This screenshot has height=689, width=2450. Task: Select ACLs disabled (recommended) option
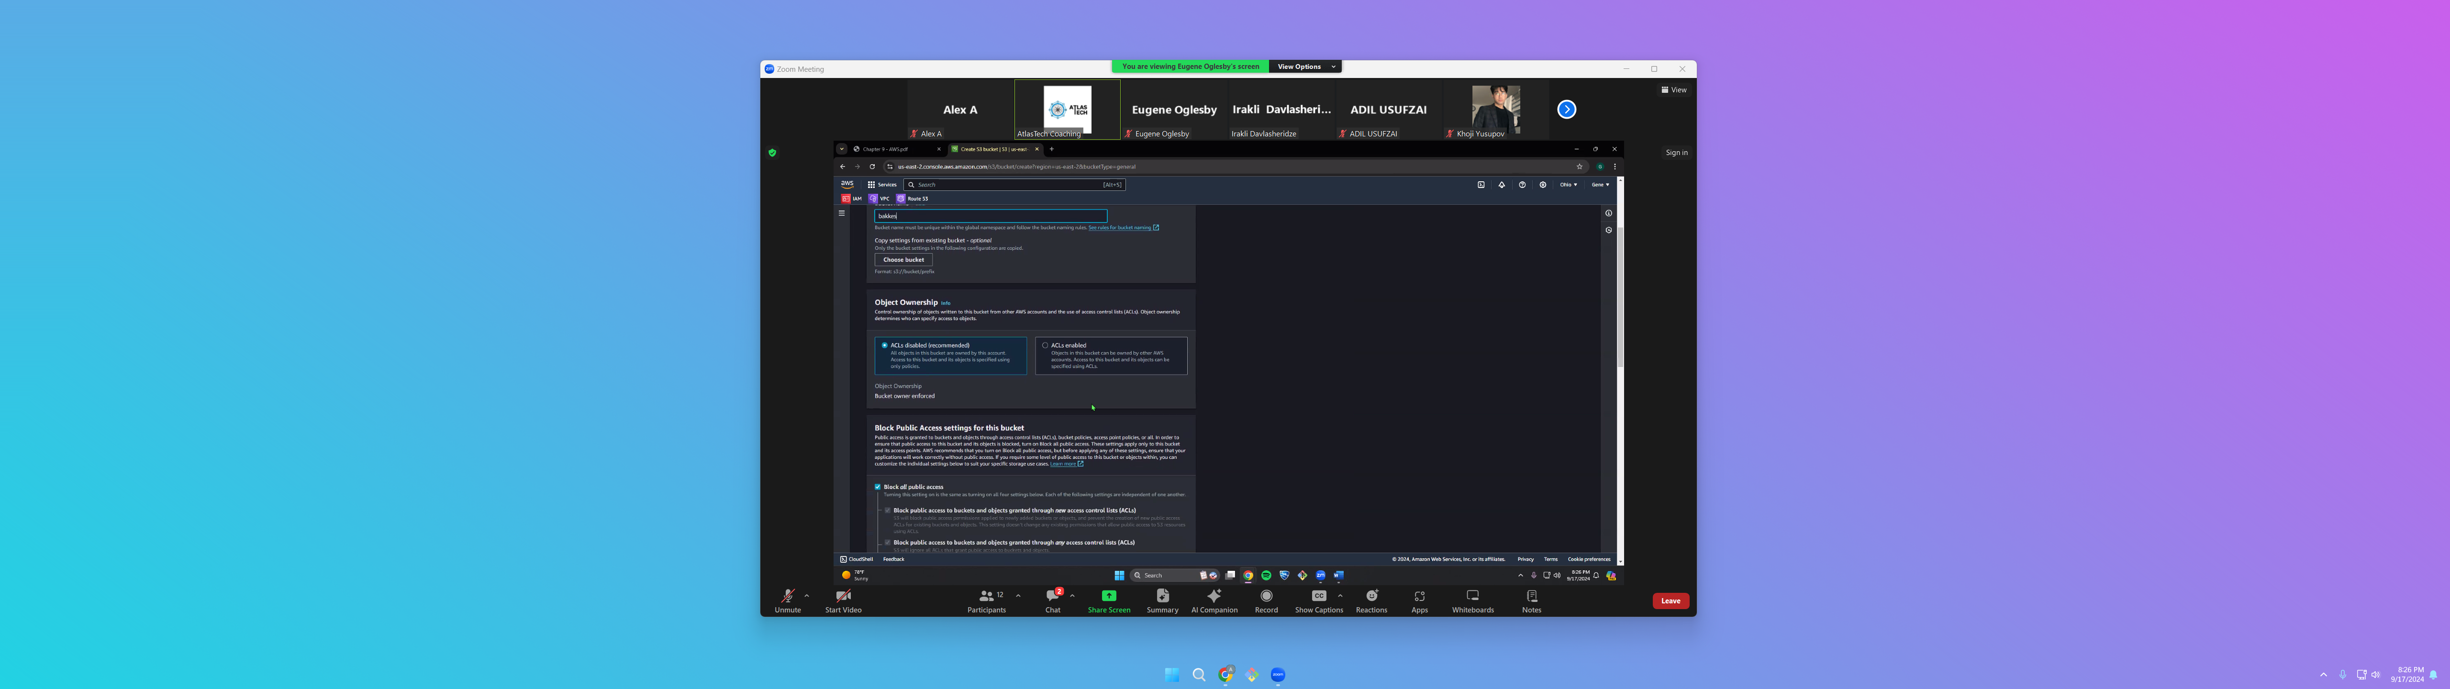[884, 345]
